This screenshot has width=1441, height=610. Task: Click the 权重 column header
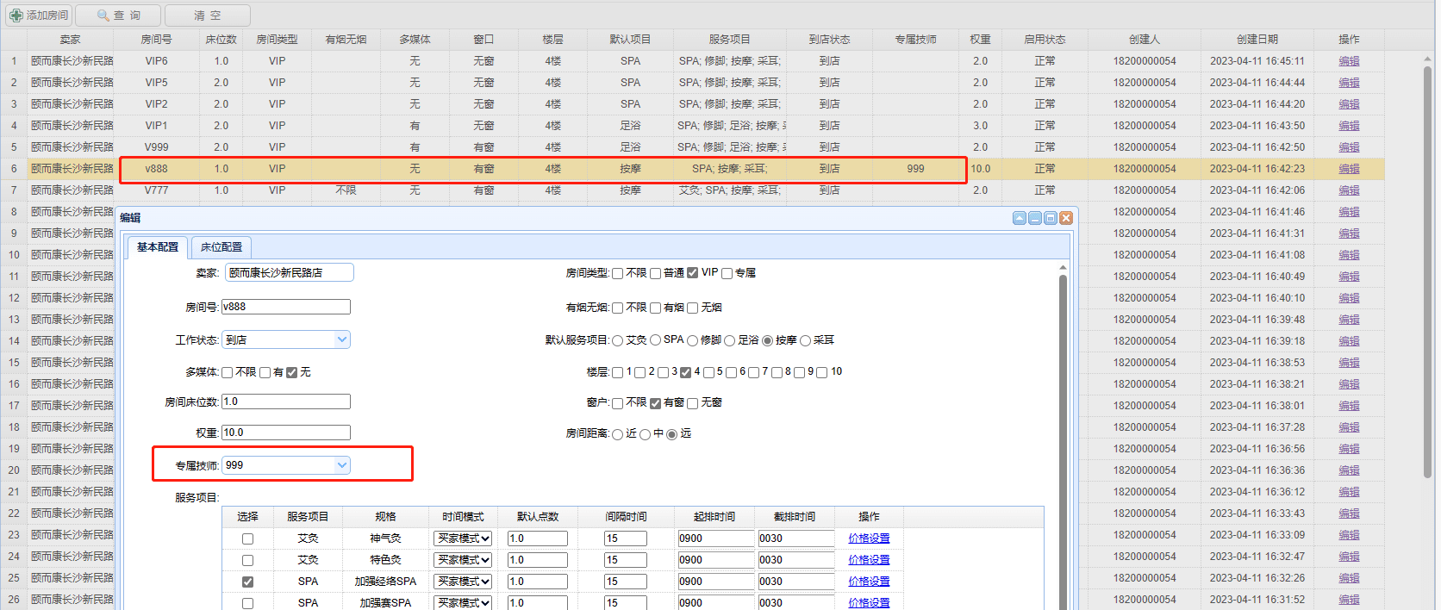(980, 40)
